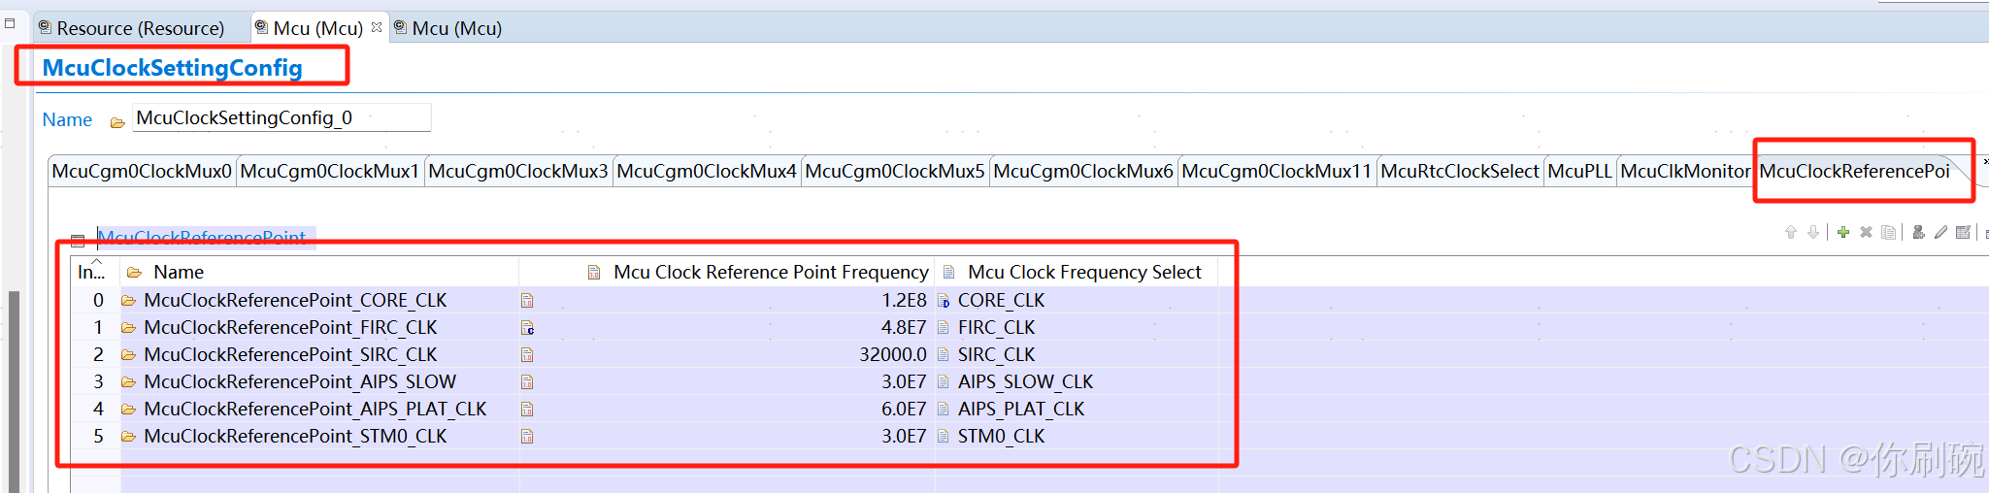Click the table-with-pencil toolbar icon
Image resolution: width=1989 pixels, height=493 pixels.
tap(1963, 233)
